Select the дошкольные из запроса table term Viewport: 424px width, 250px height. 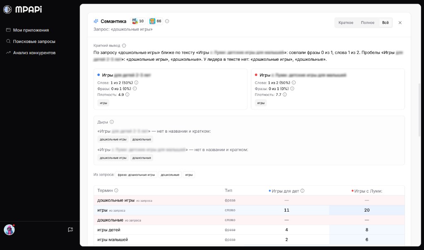pyautogui.click(x=110, y=220)
